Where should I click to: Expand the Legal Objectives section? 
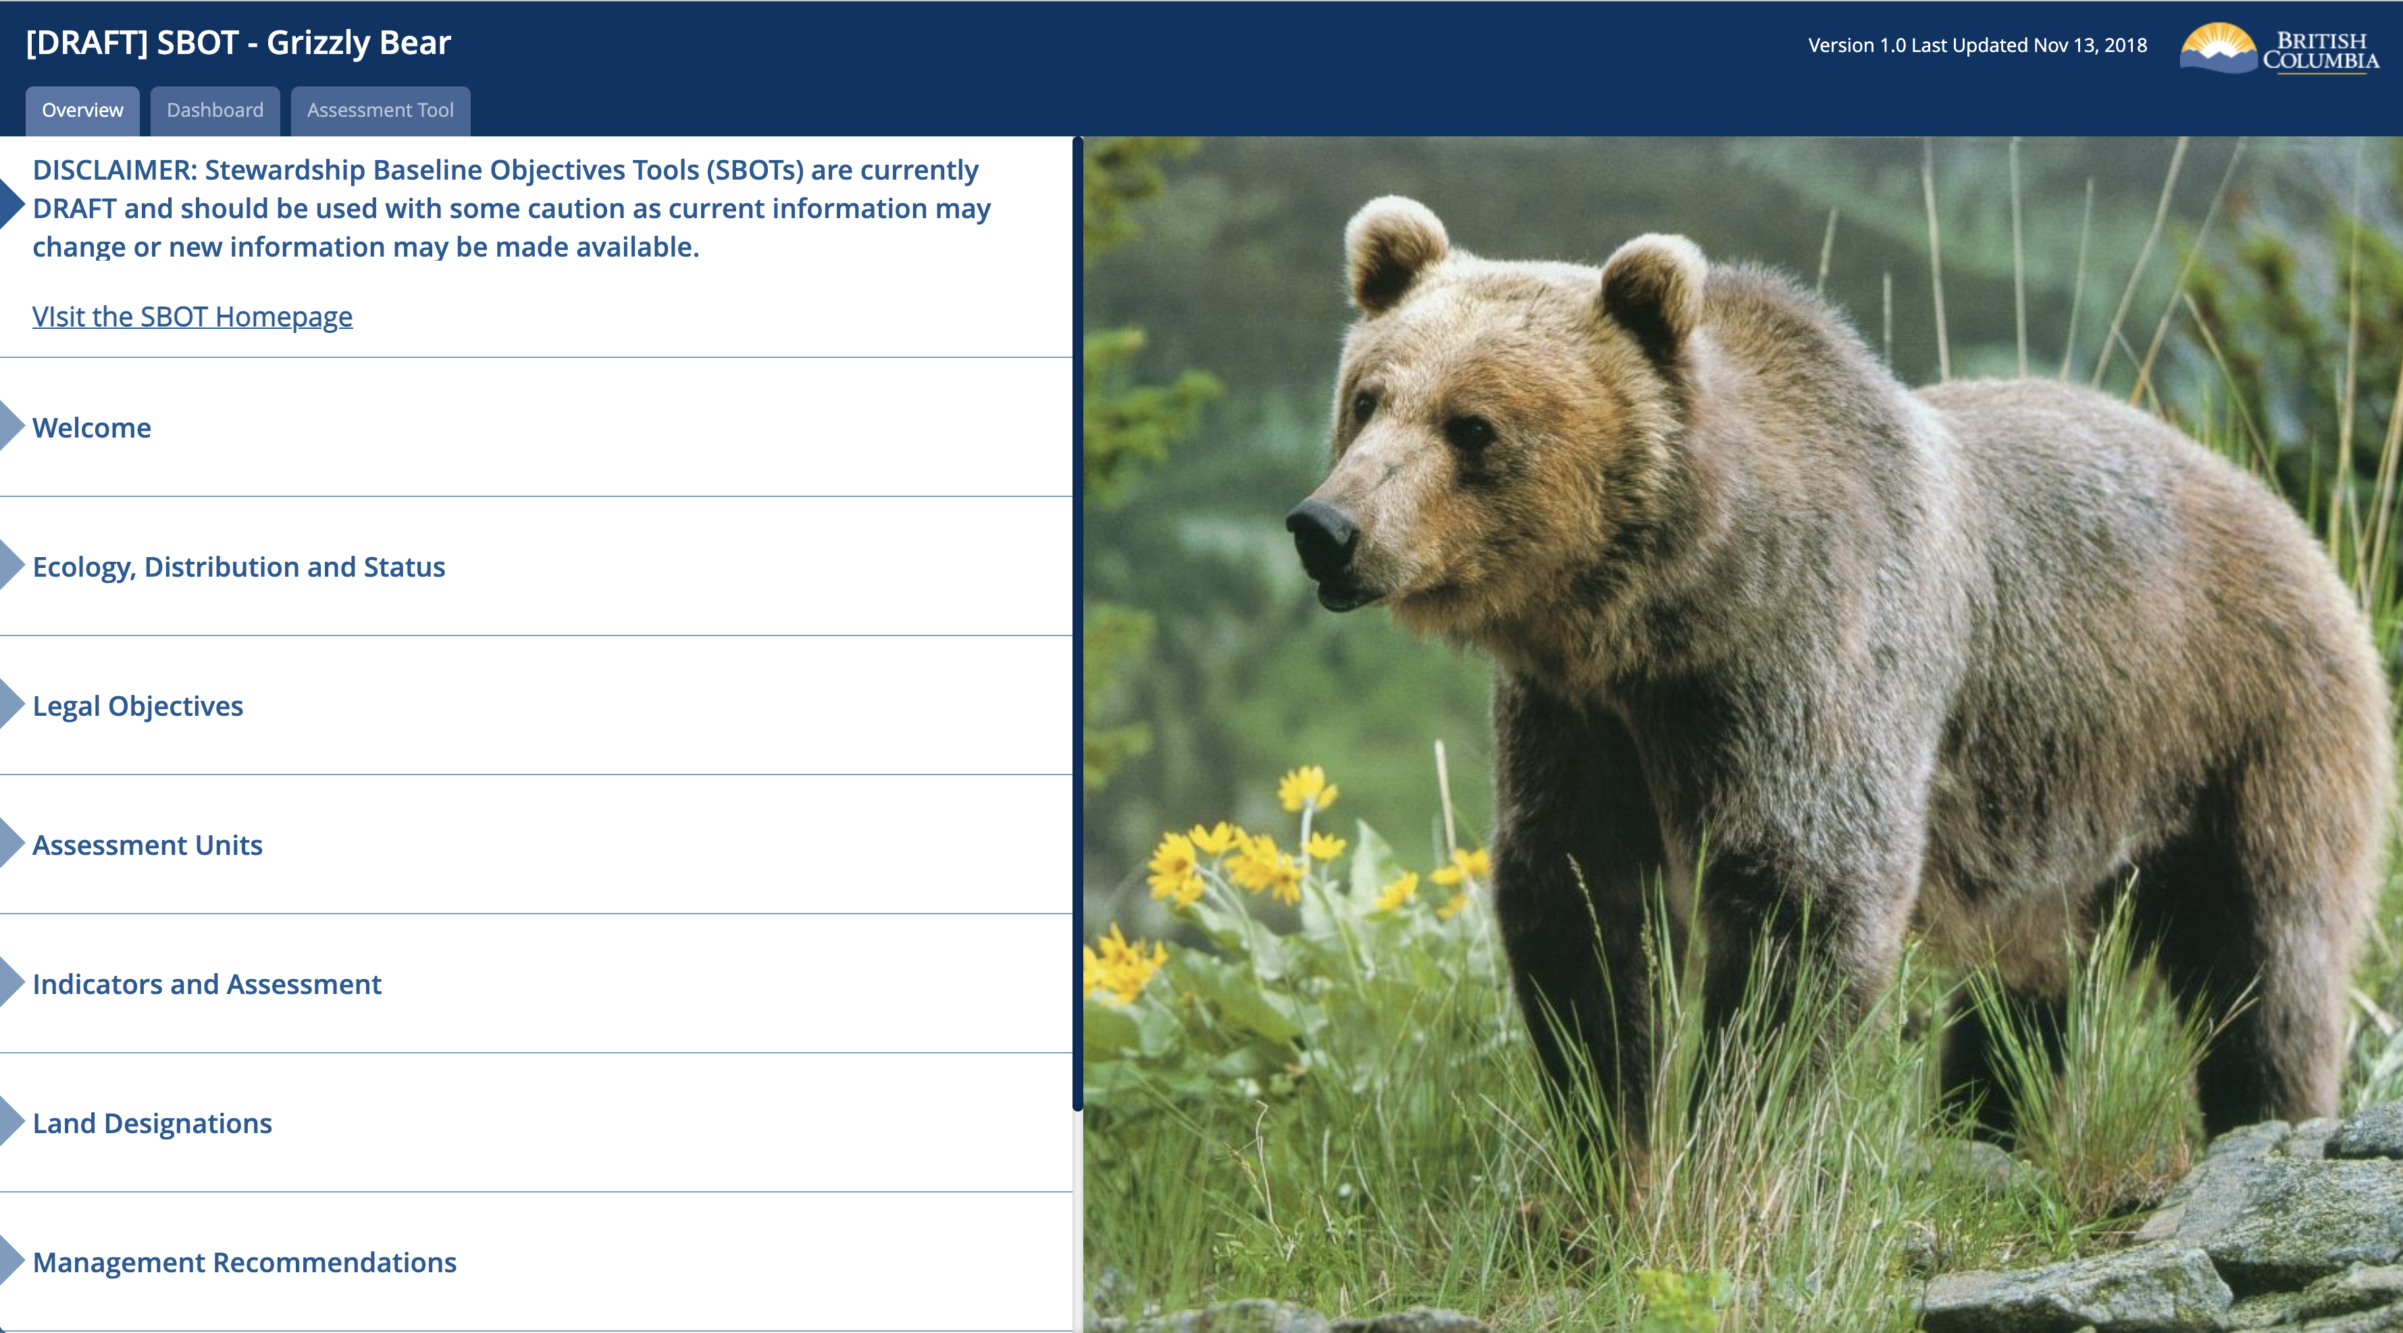pos(138,705)
